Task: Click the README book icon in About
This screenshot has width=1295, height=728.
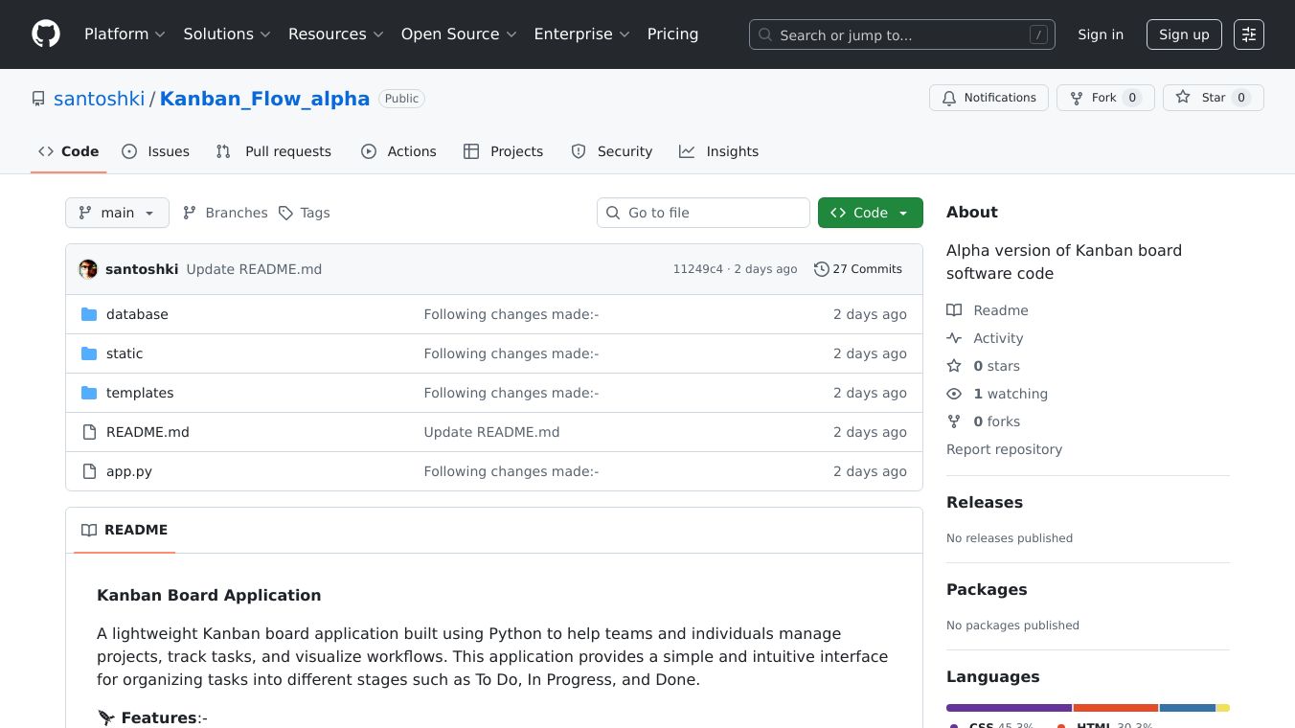Action: click(x=954, y=310)
